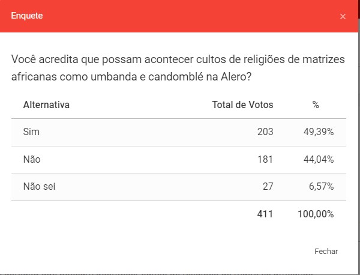Screen dimensions: 360x275
Task: Click the 44,04% percentage cell
Action: [x=319, y=159]
